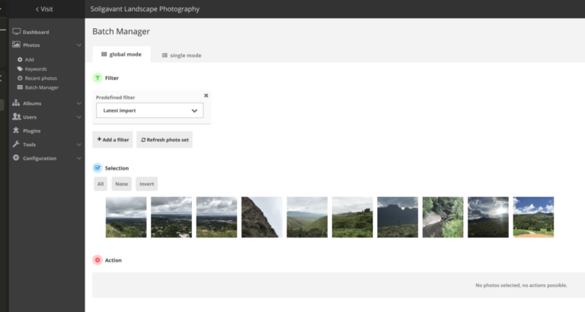Screen dimensions: 585x312
Task: Click the Soligavant Landscape Photography title
Action: (145, 9)
